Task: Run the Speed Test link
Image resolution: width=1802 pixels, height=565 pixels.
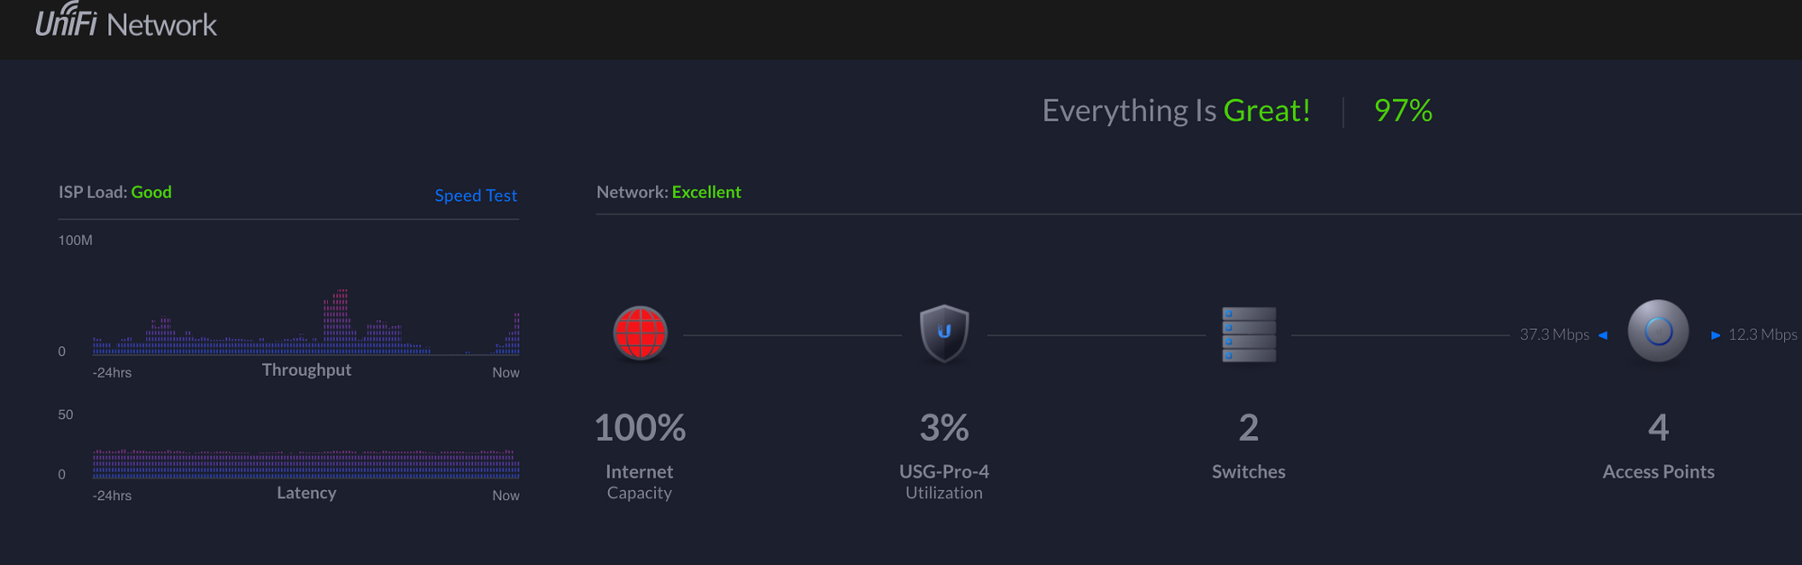Action: click(476, 196)
